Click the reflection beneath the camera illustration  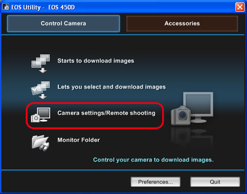[192, 137]
